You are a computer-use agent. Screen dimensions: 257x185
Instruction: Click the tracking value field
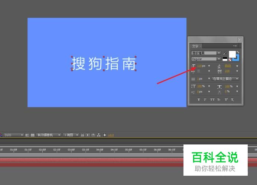[x=227, y=71]
